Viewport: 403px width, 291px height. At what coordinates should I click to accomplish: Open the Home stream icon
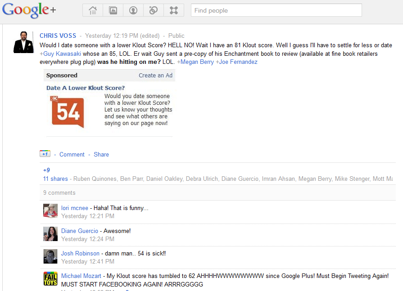[x=93, y=10]
